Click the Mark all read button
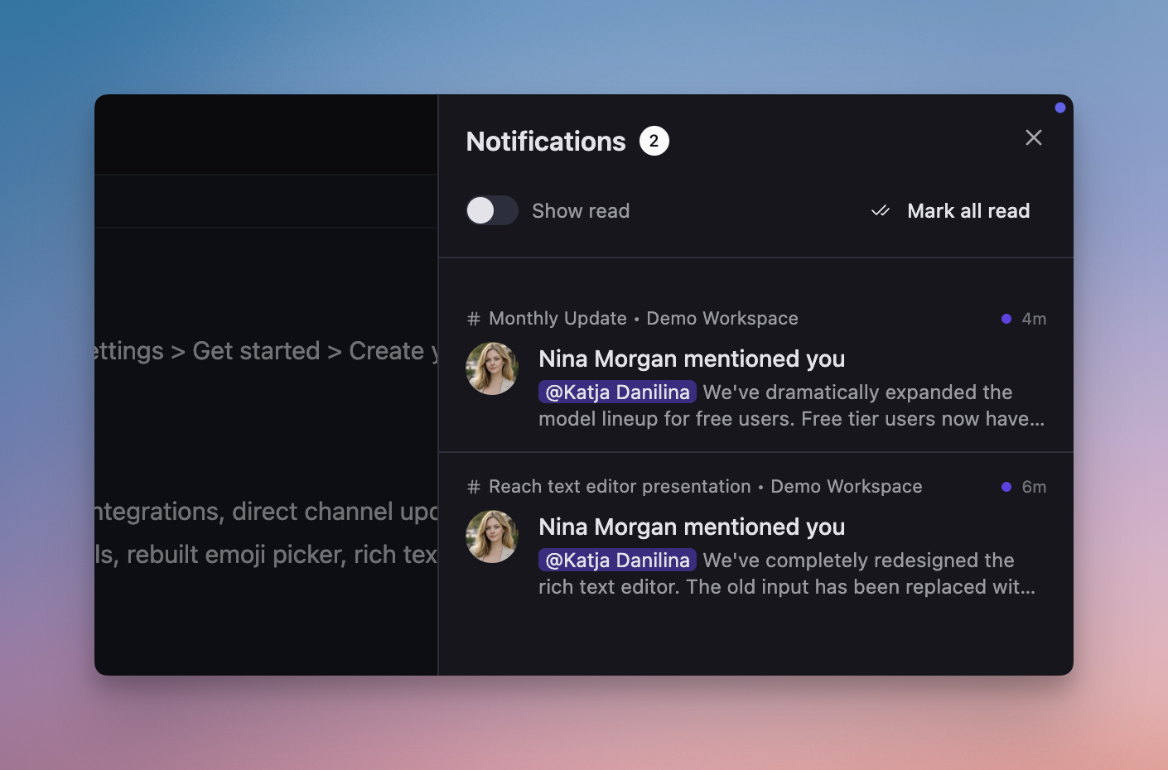The image size is (1168, 770). [950, 211]
